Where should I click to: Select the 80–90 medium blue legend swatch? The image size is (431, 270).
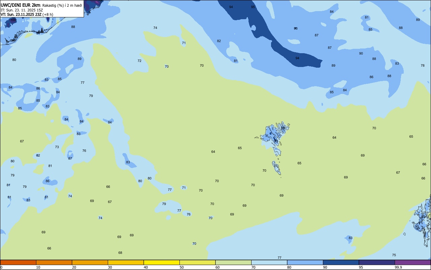click(305, 262)
